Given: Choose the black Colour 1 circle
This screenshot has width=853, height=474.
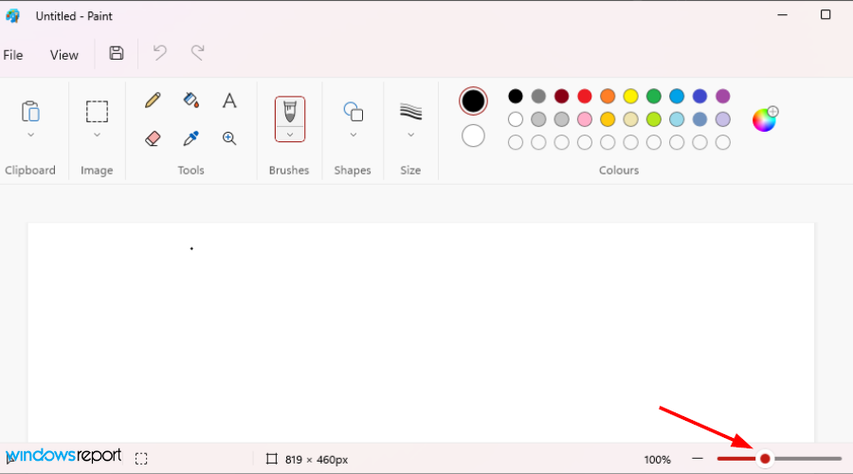Looking at the screenshot, I should 473,101.
